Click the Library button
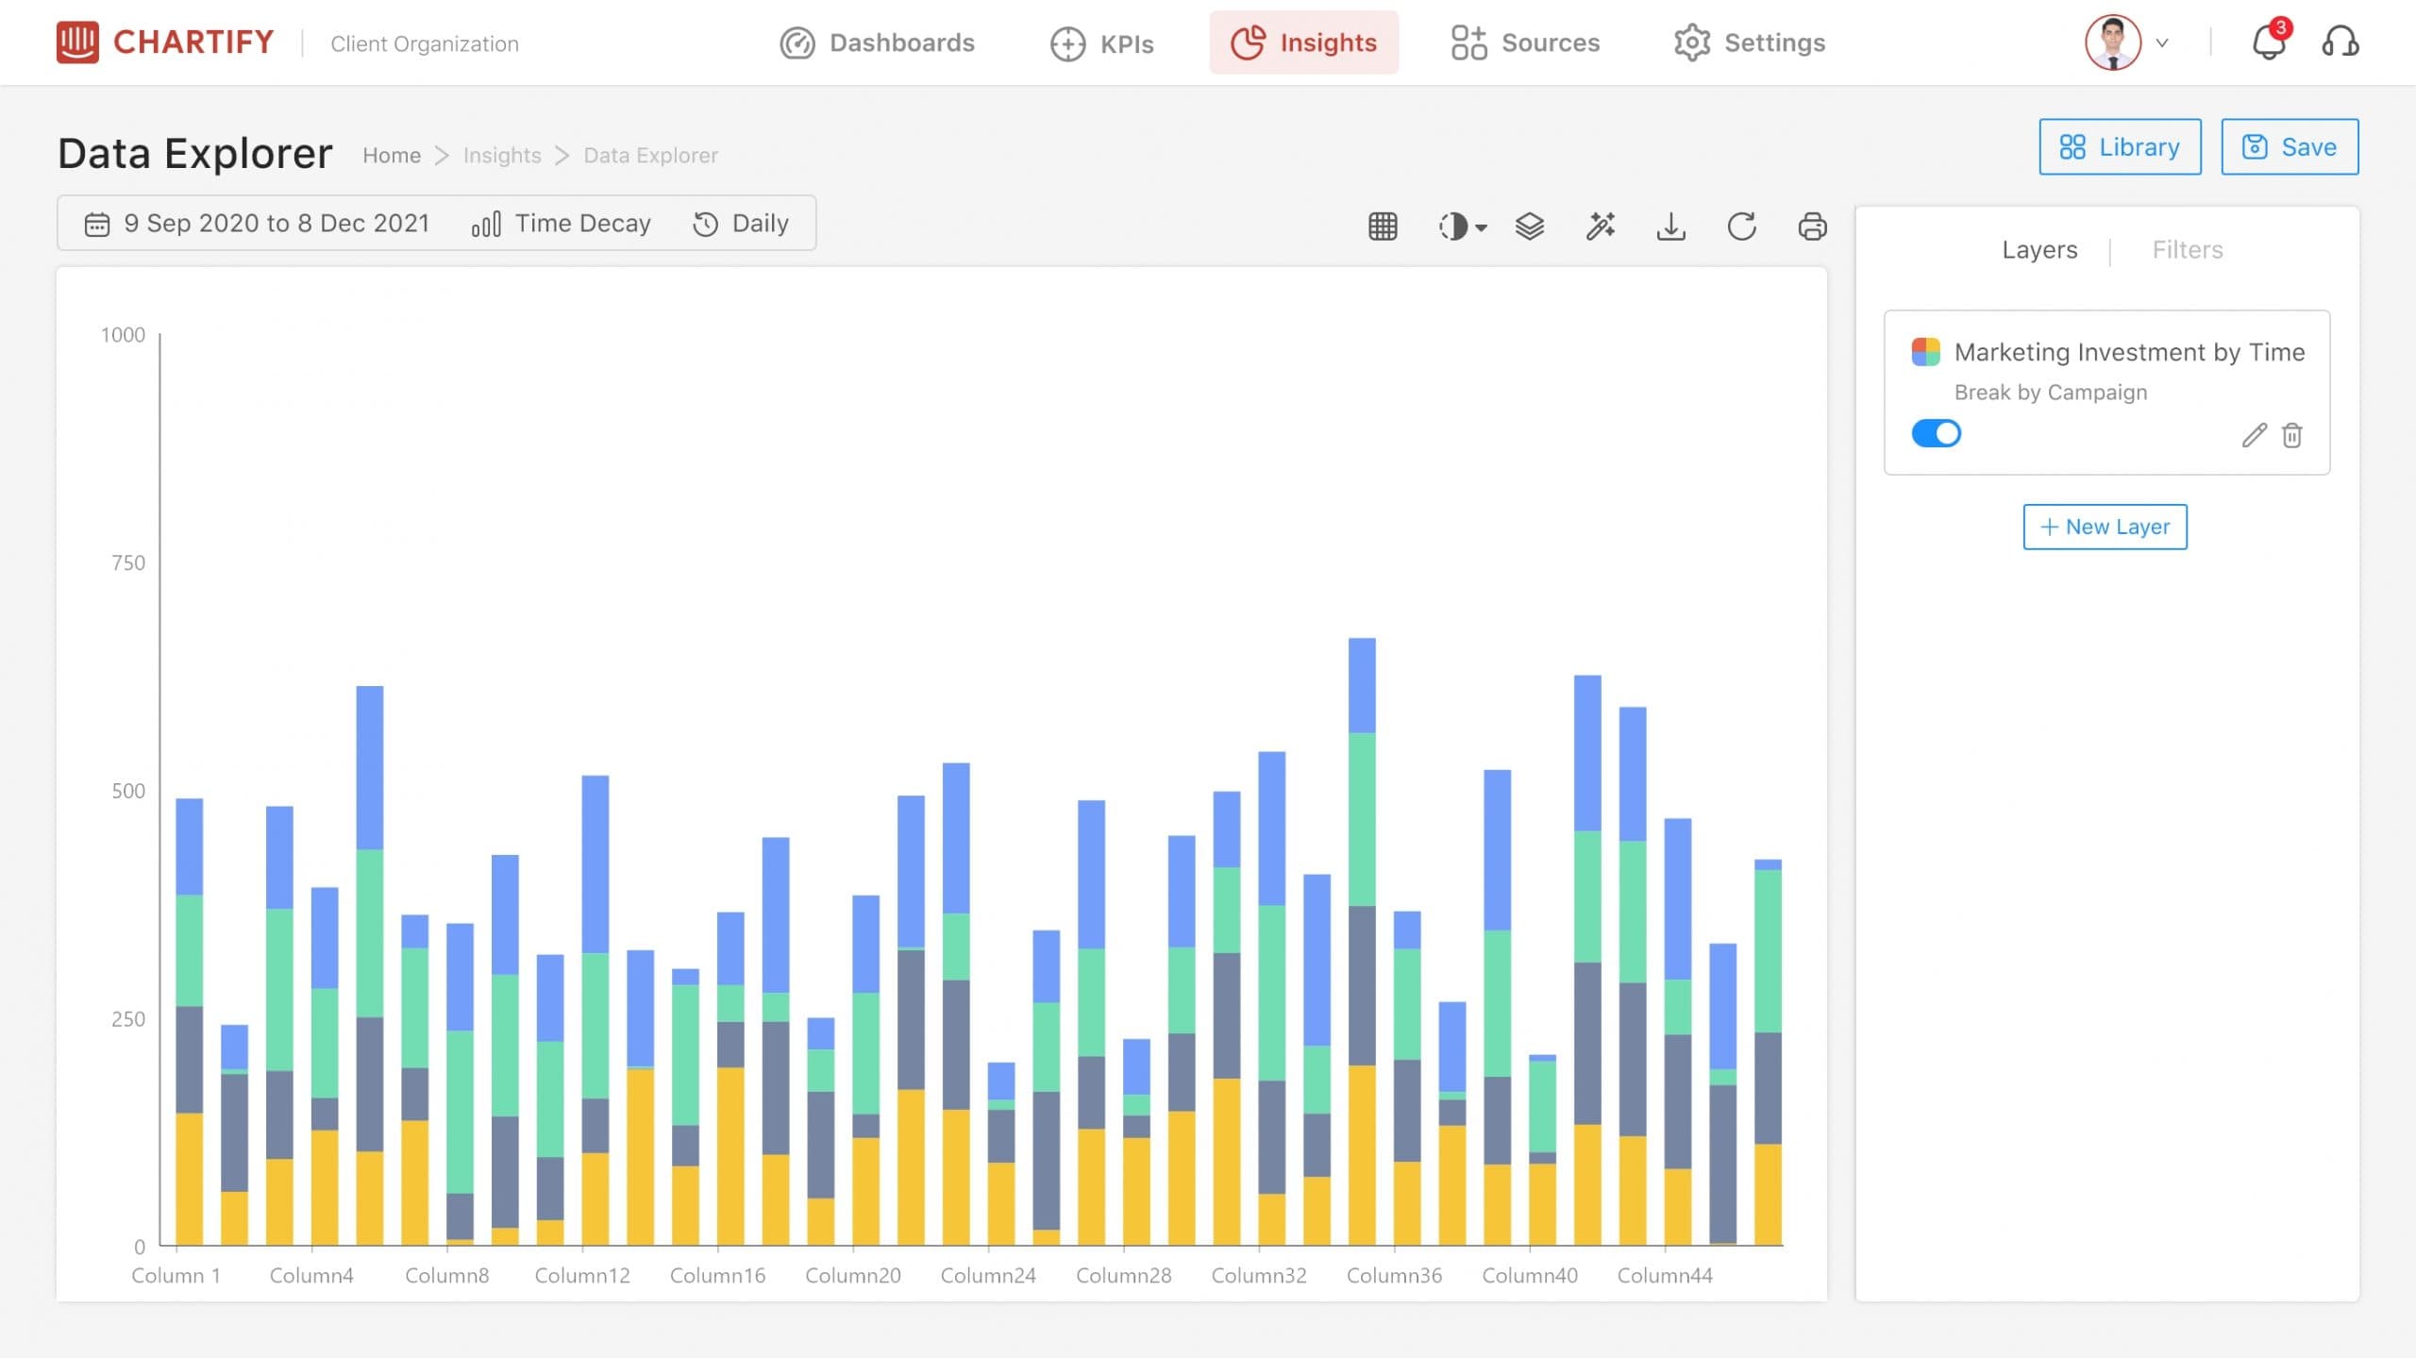 (x=2120, y=147)
